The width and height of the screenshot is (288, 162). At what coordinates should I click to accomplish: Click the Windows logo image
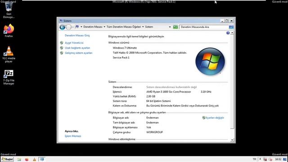(x=210, y=62)
